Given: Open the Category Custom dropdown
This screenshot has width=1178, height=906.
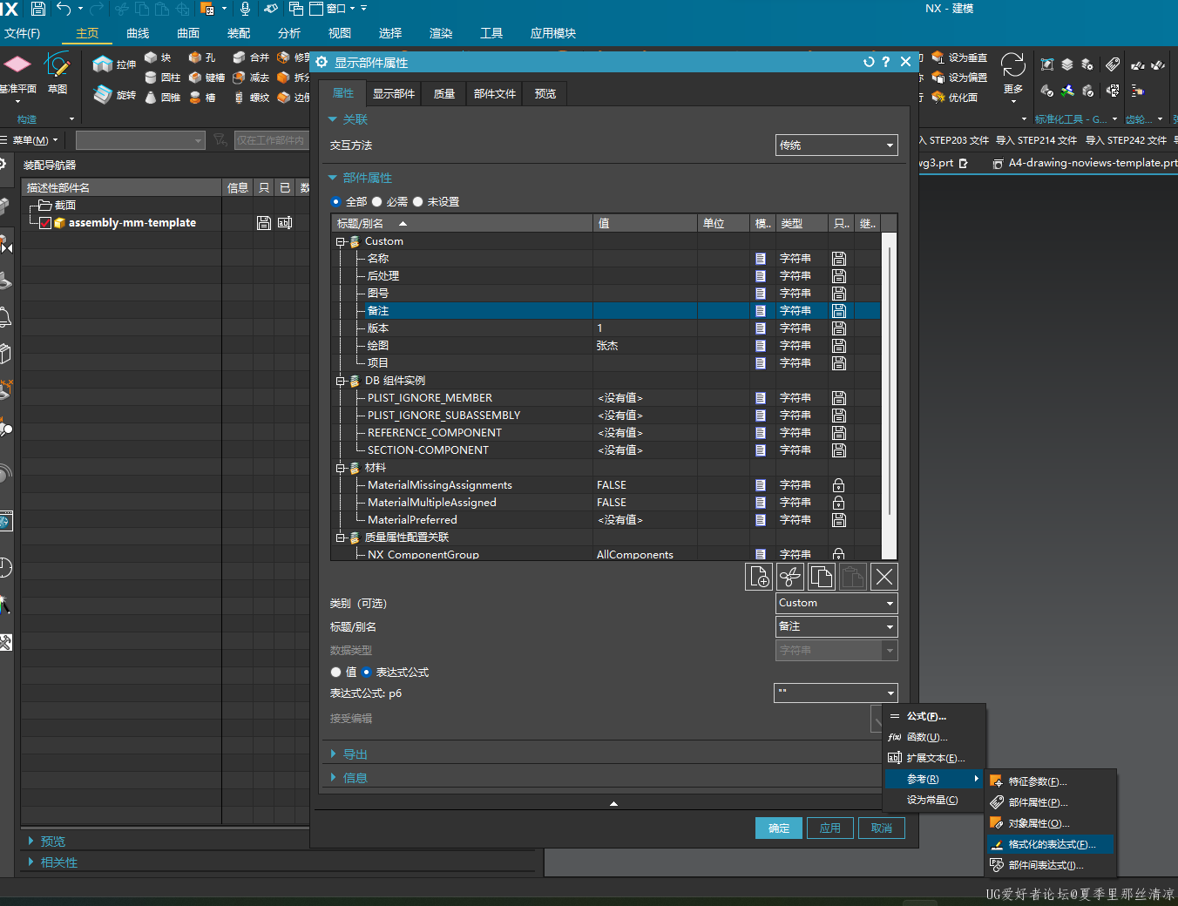Looking at the screenshot, I should click(836, 603).
